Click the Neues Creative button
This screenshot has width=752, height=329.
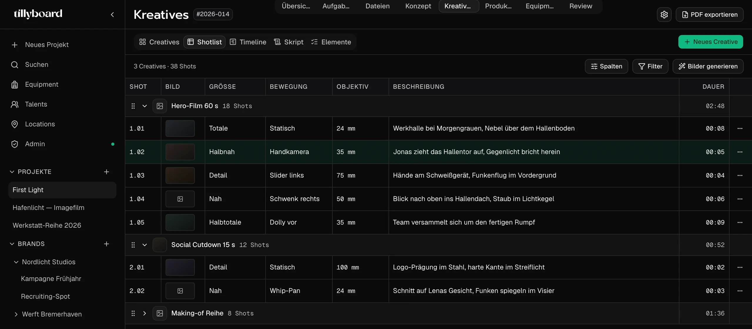(711, 42)
